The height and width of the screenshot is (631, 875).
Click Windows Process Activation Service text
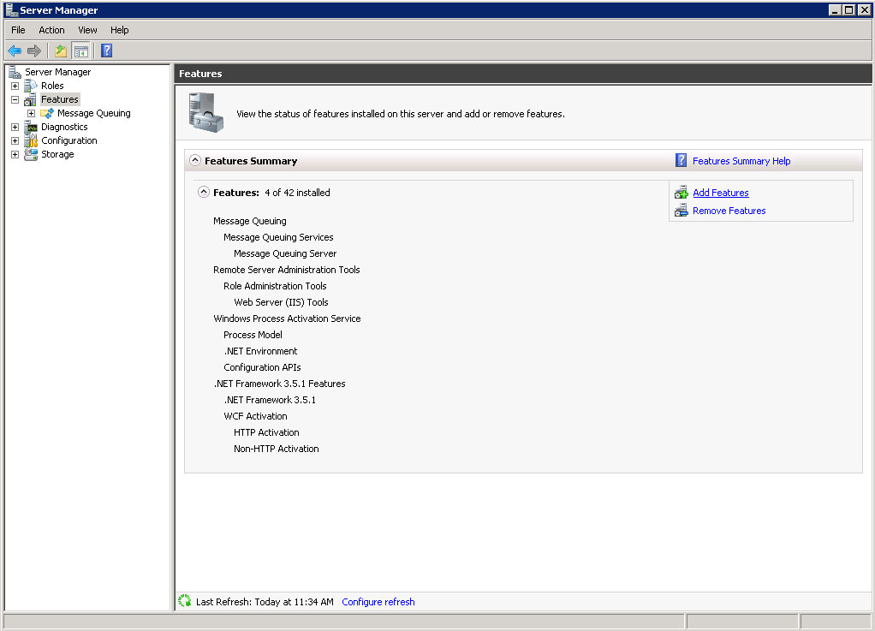click(287, 318)
